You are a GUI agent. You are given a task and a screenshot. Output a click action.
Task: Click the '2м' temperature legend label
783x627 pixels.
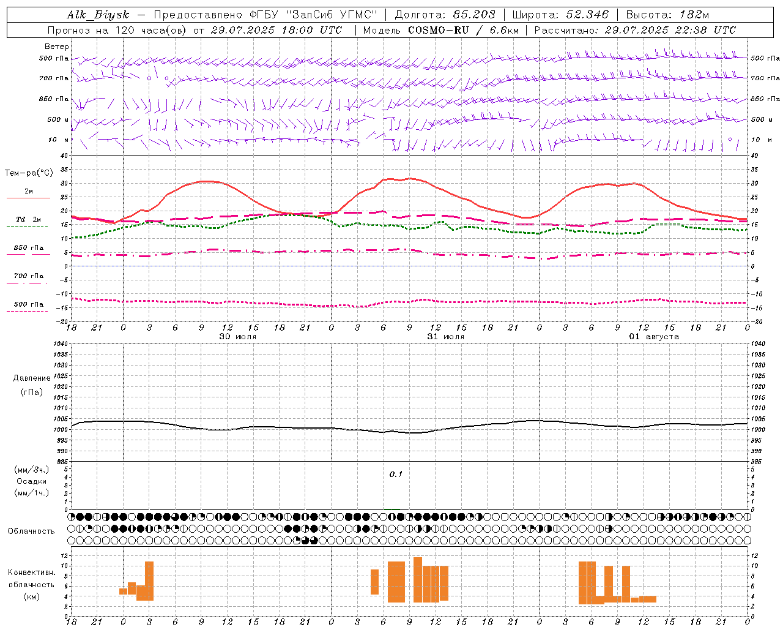click(x=29, y=191)
